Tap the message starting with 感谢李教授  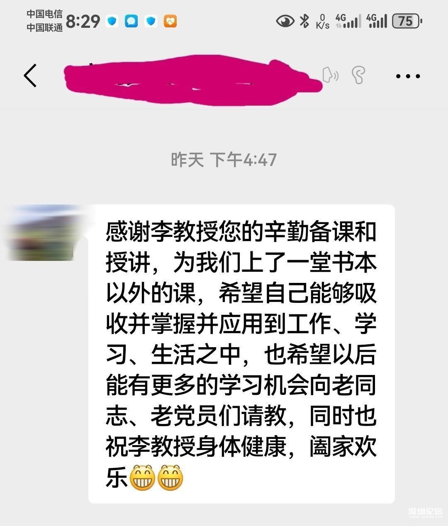241,354
